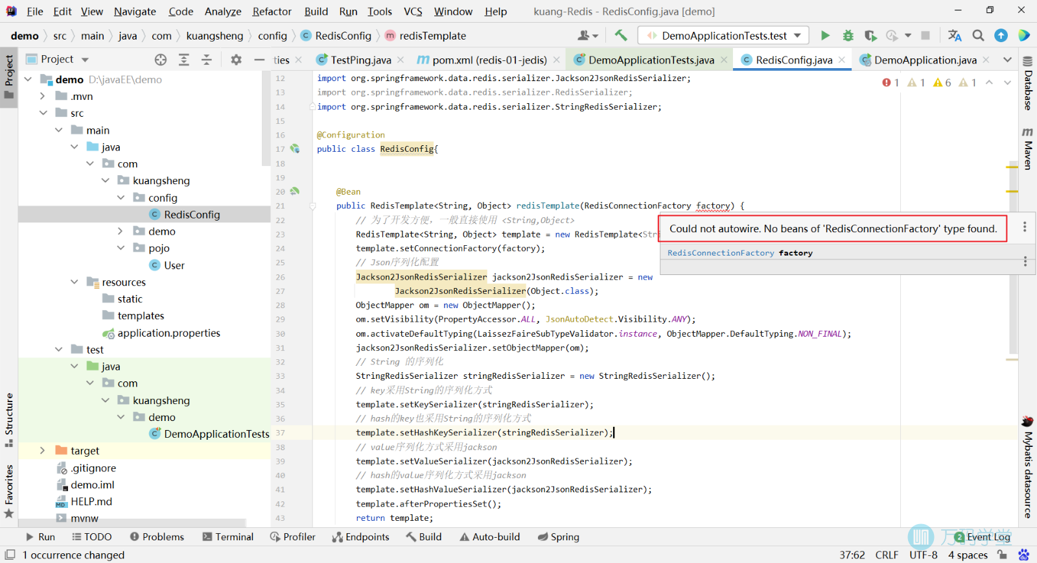This screenshot has height=563, width=1037.
Task: Switch to DemoApplicationTests.java tab
Action: 651,60
